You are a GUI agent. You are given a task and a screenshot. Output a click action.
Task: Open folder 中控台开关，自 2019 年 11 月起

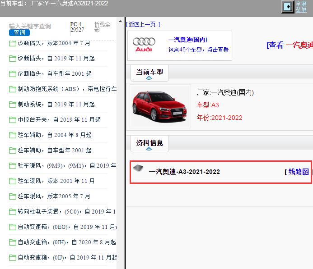59,120
